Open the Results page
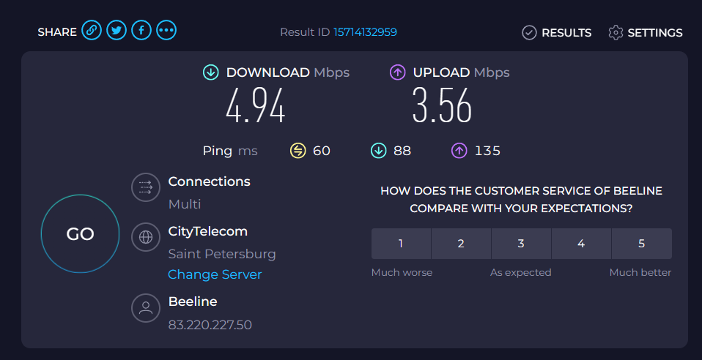Screen dimensions: 702x360 coord(557,33)
